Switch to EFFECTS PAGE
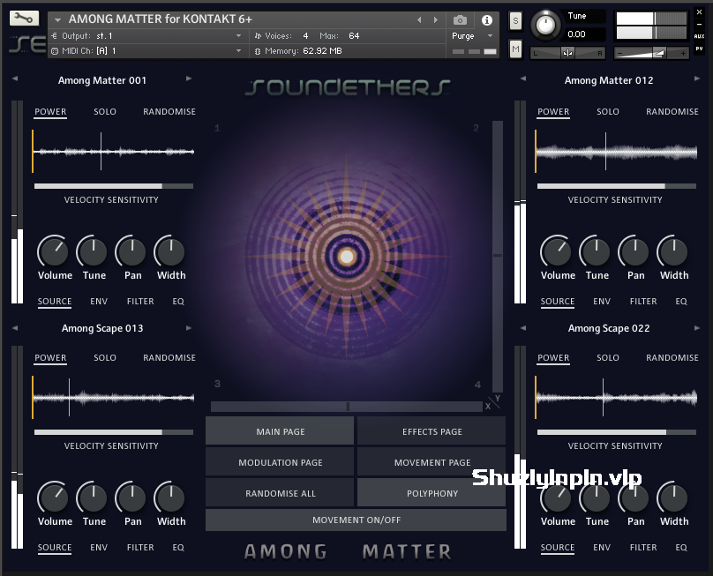Viewport: 713px width, 576px height. click(x=432, y=430)
